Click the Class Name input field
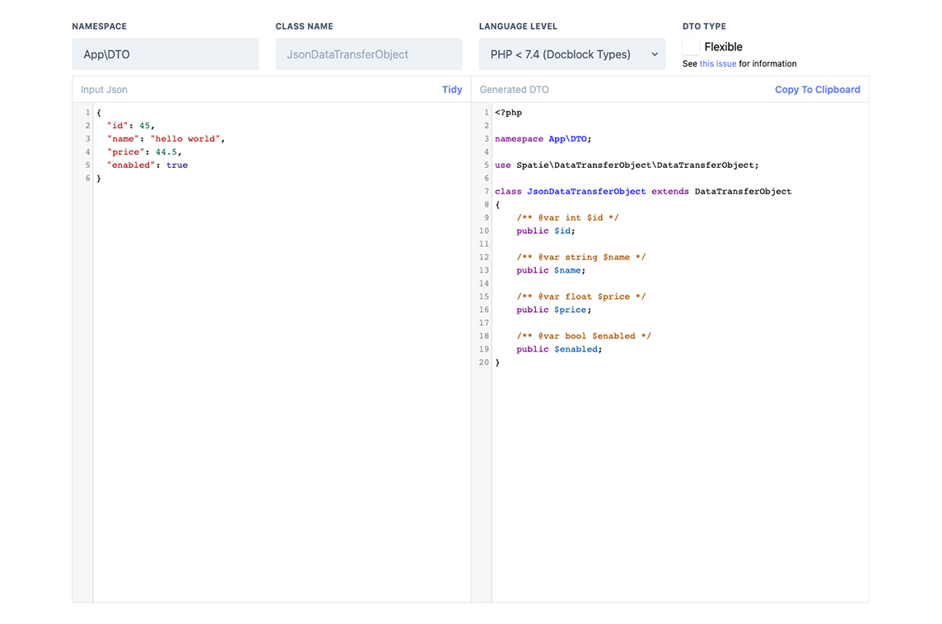 [x=368, y=54]
